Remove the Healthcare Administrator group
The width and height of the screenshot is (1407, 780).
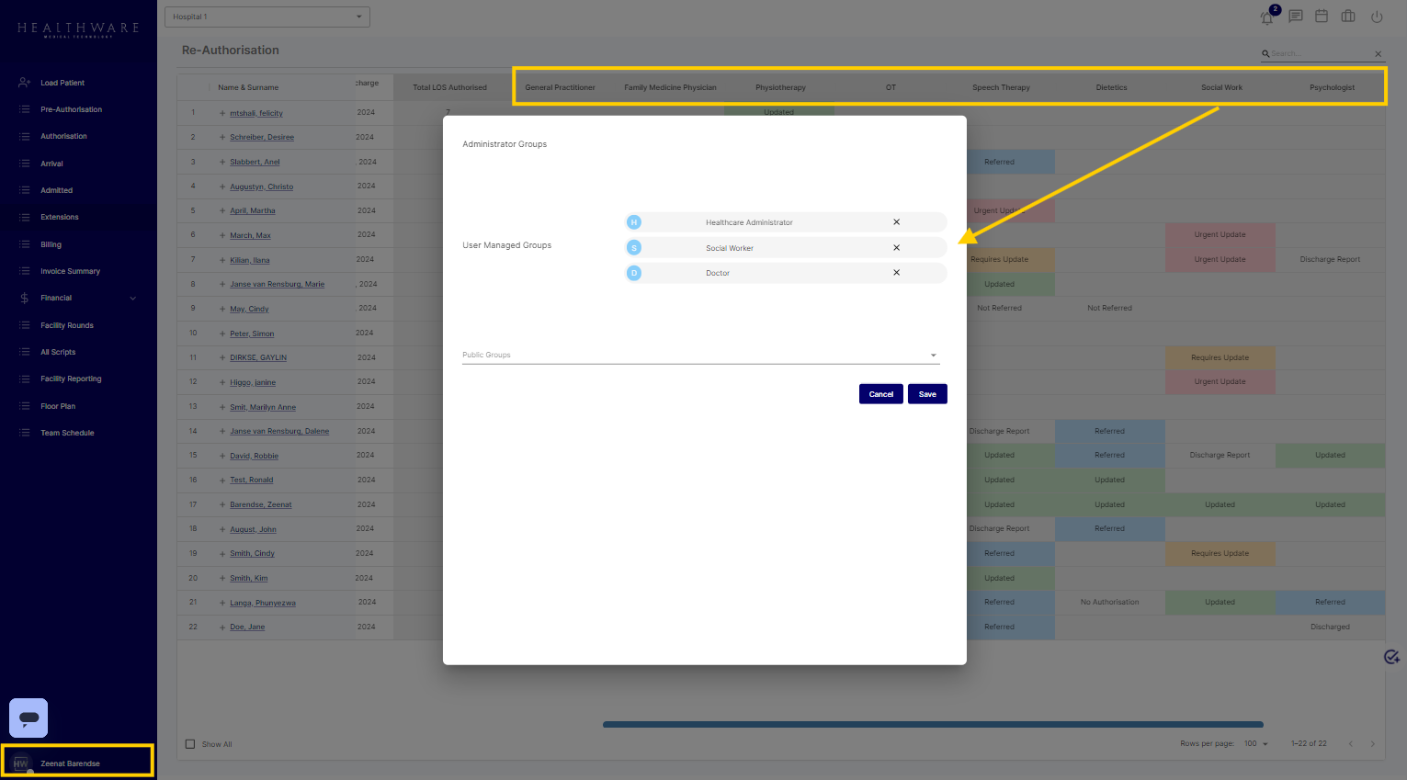pyautogui.click(x=896, y=222)
